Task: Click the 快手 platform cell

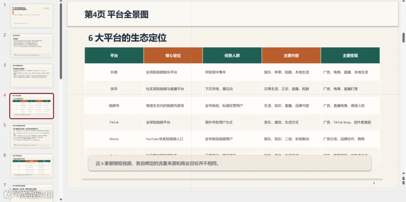Action: coord(114,89)
